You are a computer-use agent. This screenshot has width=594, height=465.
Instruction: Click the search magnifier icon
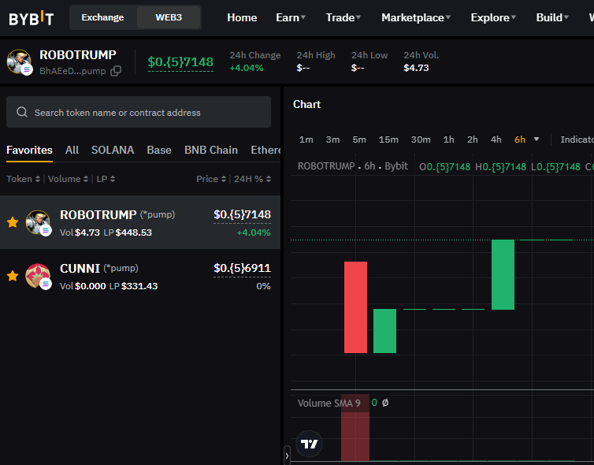22,112
